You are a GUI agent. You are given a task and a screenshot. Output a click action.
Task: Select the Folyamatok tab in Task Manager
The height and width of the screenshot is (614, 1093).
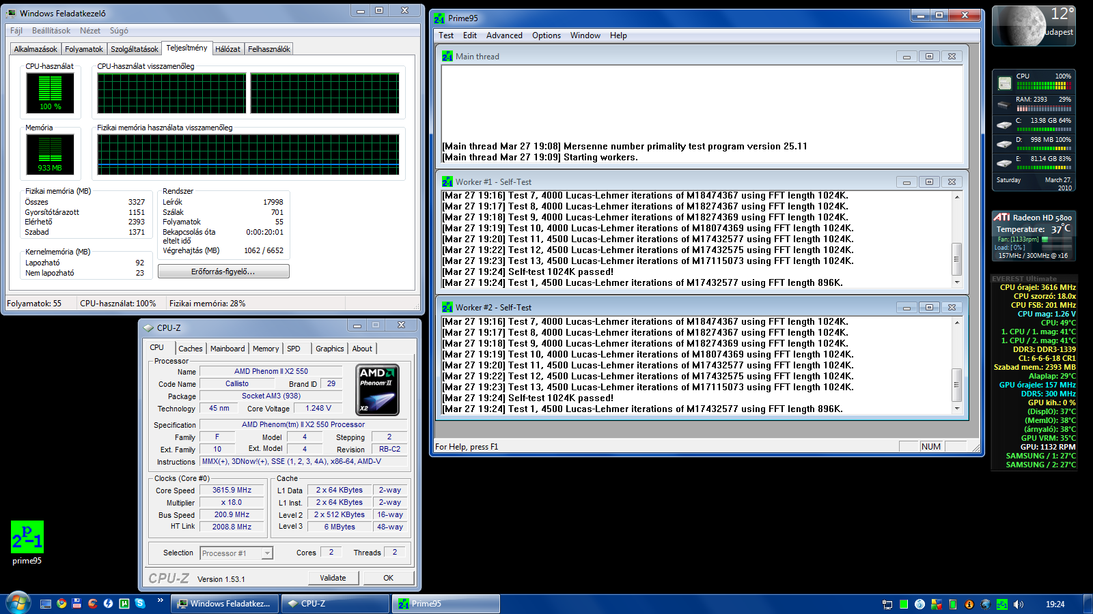(x=84, y=49)
